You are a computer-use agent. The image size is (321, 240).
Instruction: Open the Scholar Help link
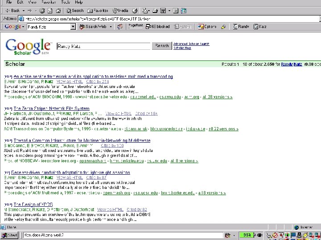(182, 48)
